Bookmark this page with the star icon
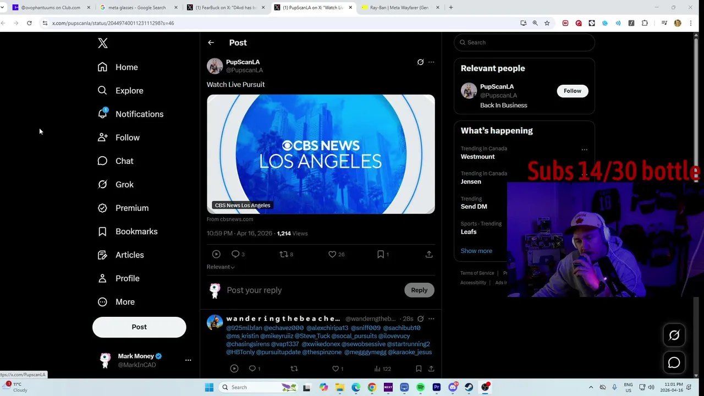Viewport: 704px width, 396px height. [547, 23]
